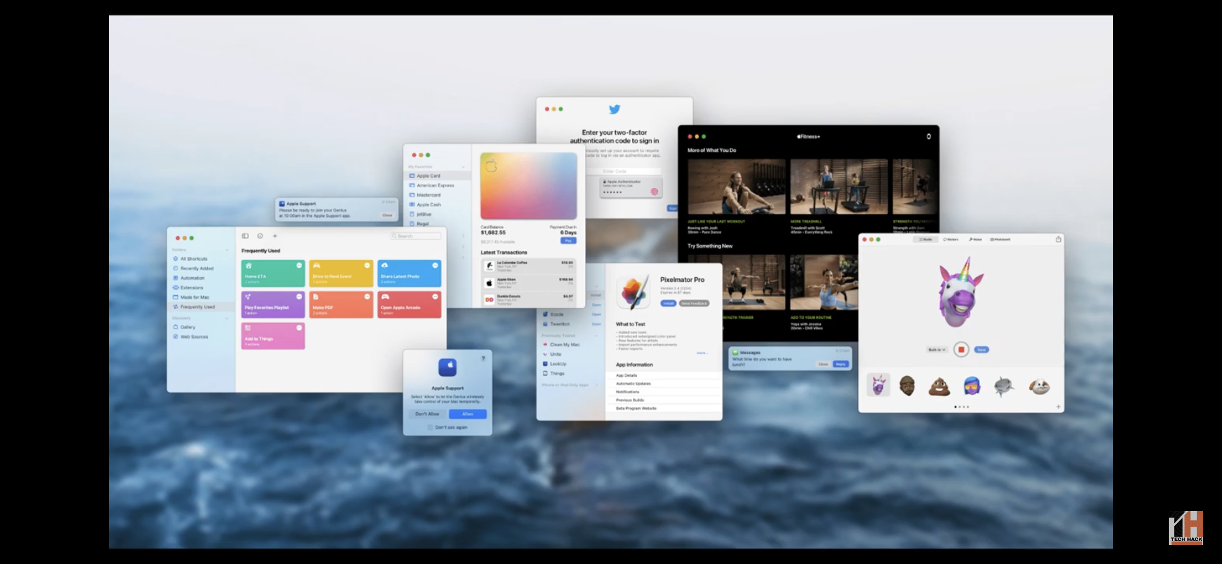Toggle the circle button on Share Latest Photo
Screen dimensions: 1222x564
[x=435, y=265]
